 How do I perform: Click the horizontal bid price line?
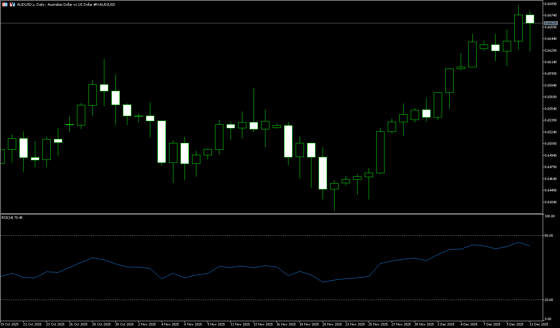pos(252,23)
